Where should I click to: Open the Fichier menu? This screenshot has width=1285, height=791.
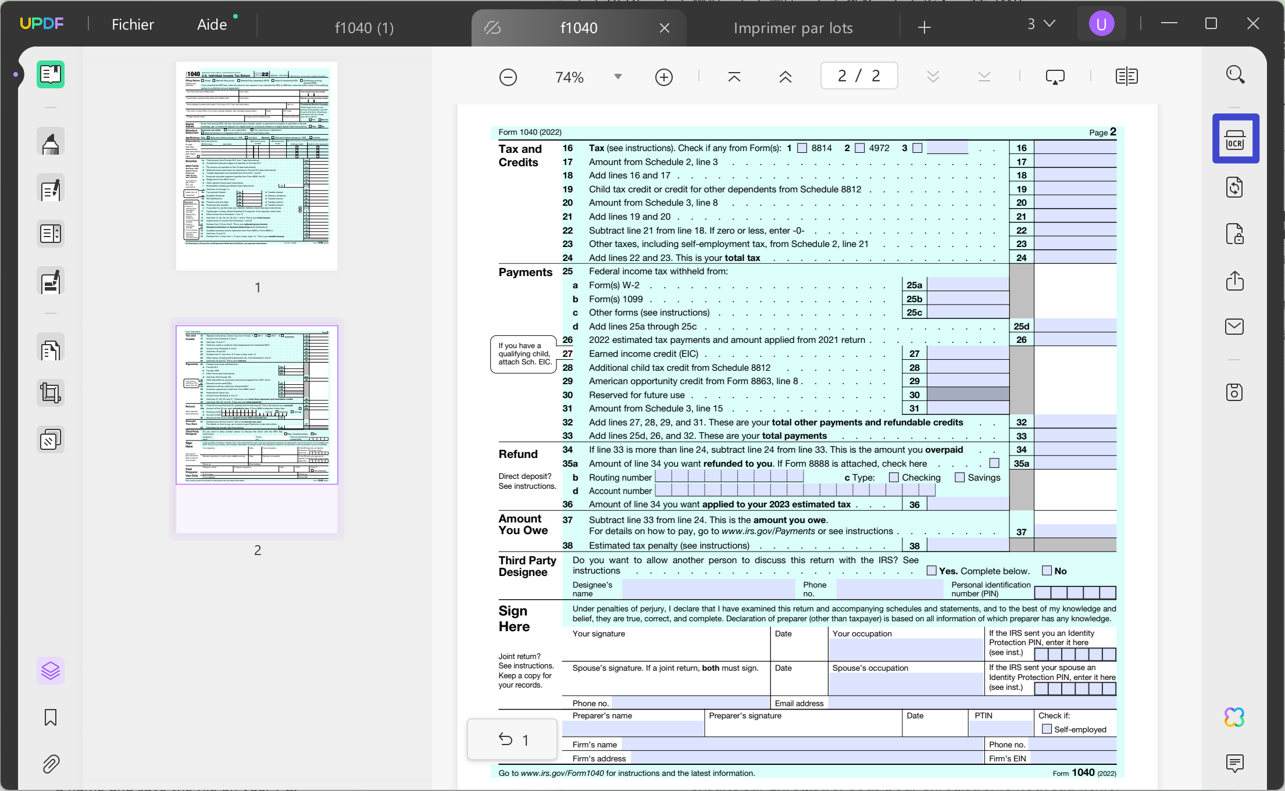133,24
